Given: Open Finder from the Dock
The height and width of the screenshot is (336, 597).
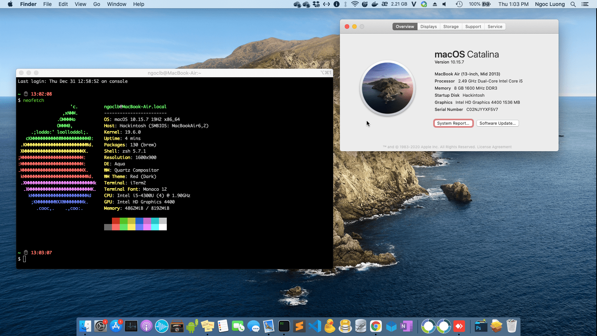Looking at the screenshot, I should coord(85,326).
